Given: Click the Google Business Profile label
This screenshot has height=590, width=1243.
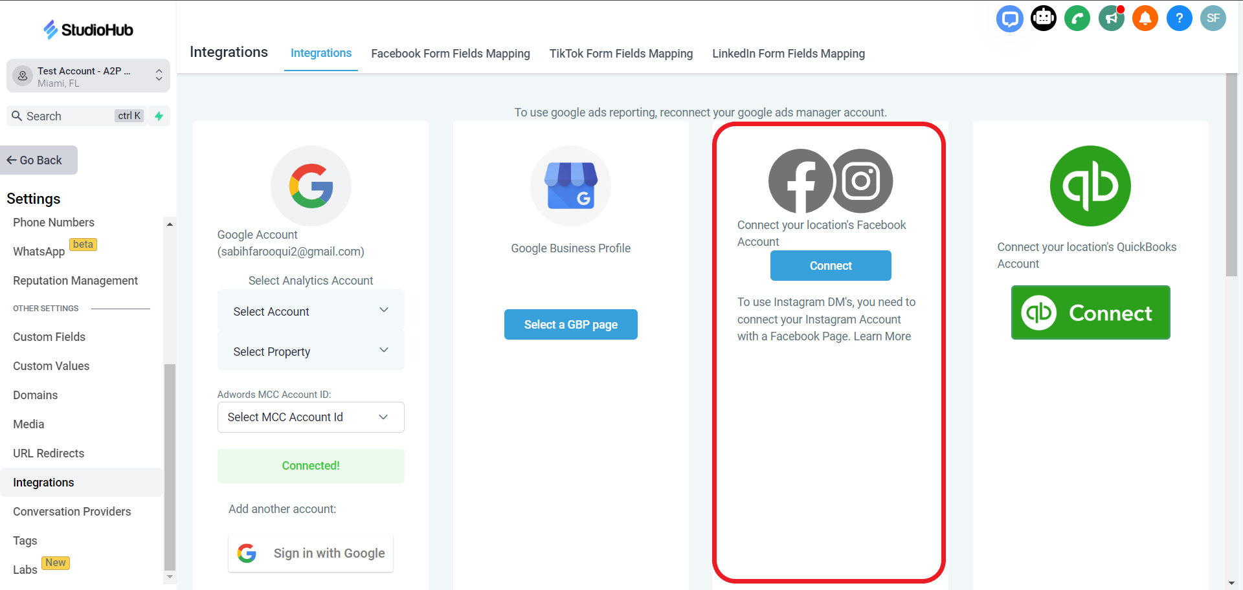Looking at the screenshot, I should [x=570, y=248].
